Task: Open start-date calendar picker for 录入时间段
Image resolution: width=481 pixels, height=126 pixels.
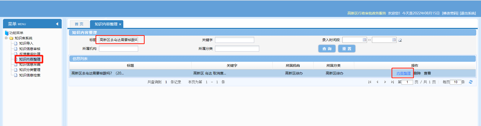Action: pos(364,40)
